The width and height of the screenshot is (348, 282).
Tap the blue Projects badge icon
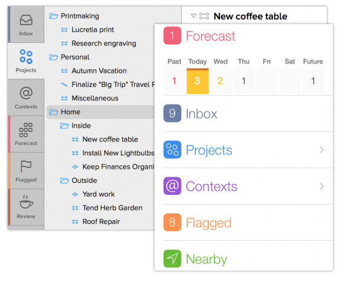172,149
